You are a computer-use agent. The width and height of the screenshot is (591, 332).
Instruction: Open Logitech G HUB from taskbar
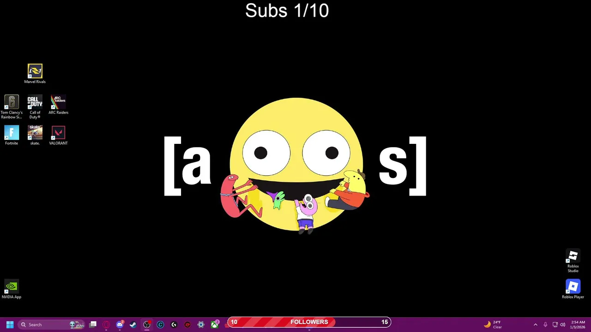point(174,325)
